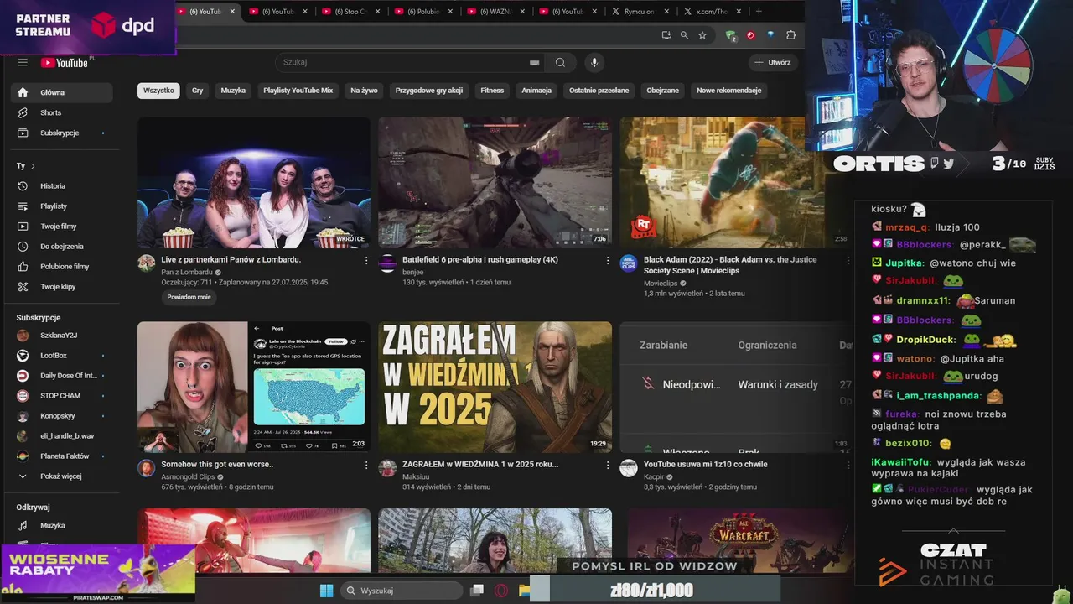The image size is (1073, 604).
Task: Expand the Ty section chevron
Action: 33,166
